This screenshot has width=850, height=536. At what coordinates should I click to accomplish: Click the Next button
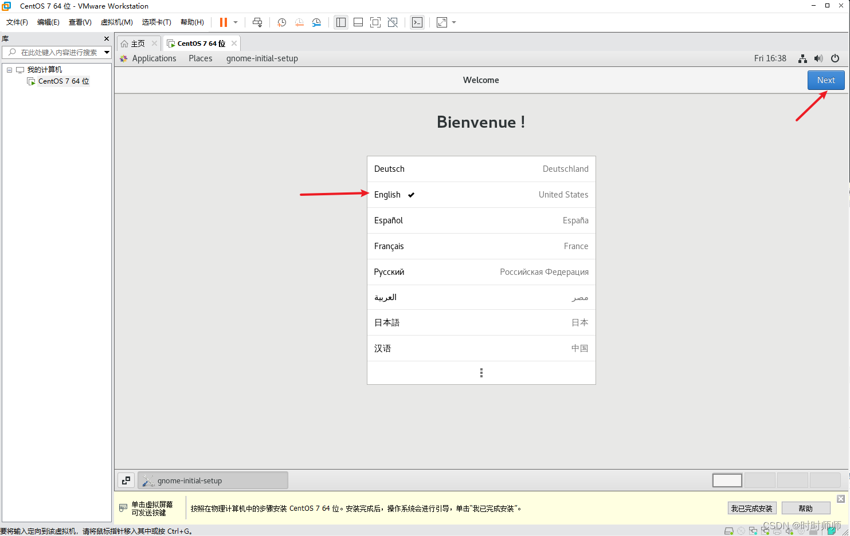(x=826, y=80)
